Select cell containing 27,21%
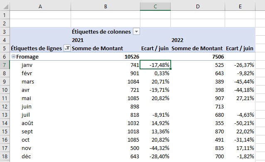 pos(240,98)
